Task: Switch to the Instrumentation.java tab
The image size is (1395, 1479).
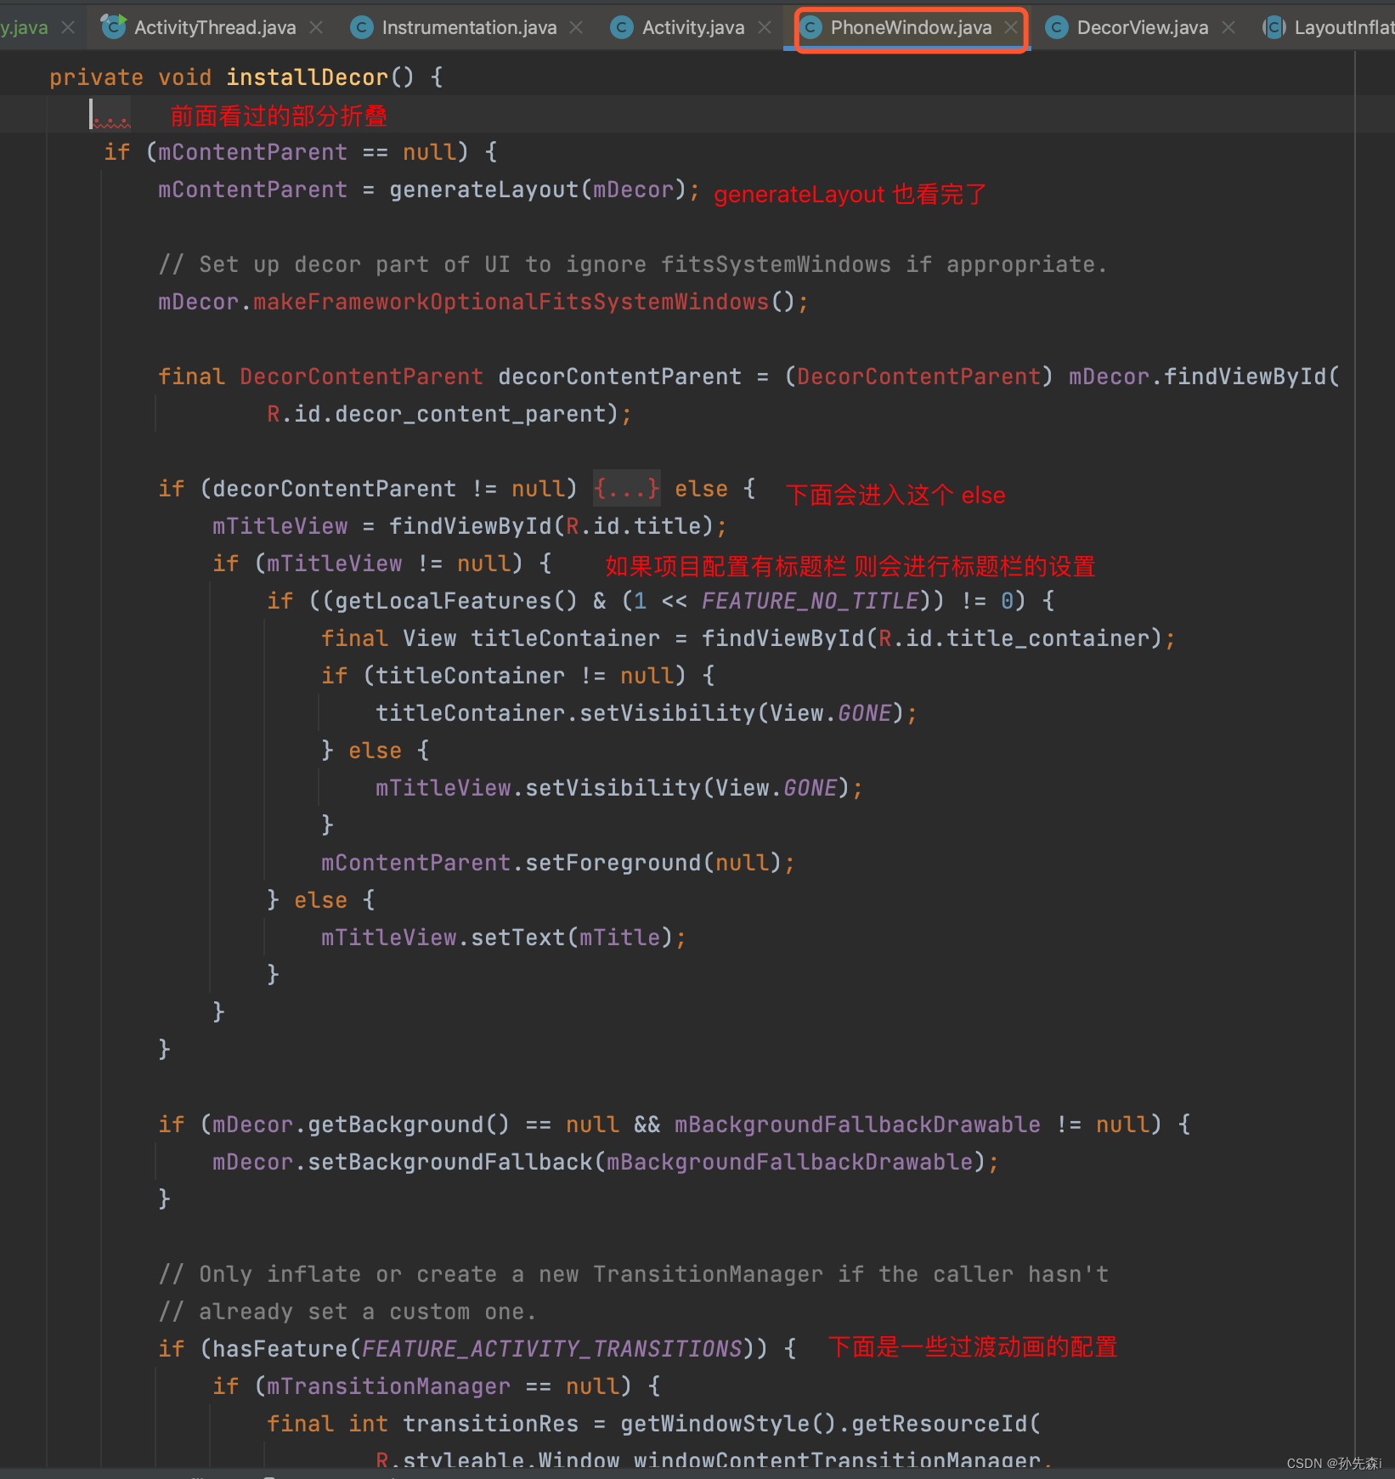Action: coord(469,27)
